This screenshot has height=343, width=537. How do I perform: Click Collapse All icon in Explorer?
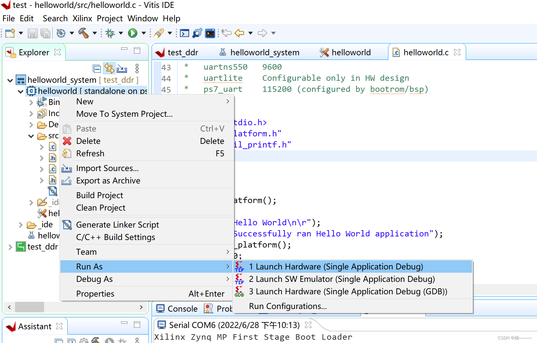click(97, 69)
